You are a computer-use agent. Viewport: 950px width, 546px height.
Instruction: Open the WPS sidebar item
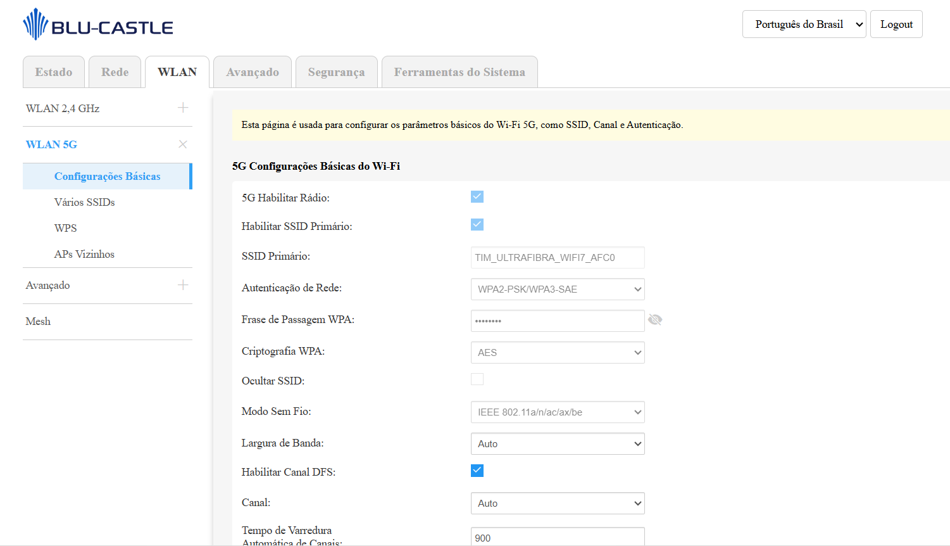coord(66,228)
